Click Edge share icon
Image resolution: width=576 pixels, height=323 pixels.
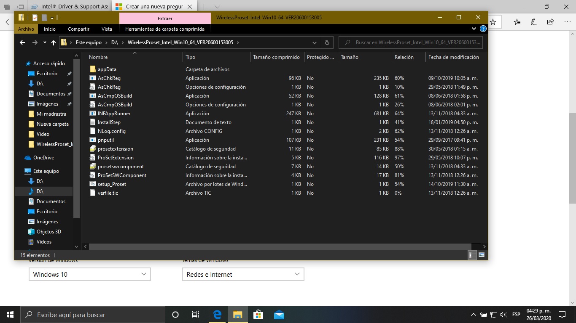click(550, 22)
